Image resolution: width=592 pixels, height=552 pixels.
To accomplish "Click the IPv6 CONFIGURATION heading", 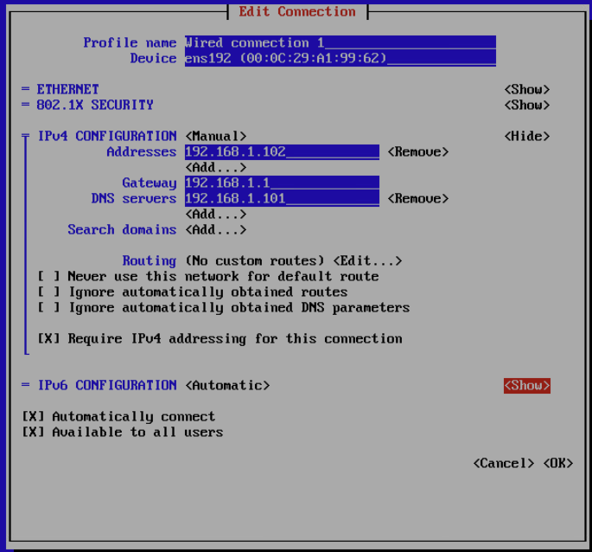I will [x=107, y=386].
